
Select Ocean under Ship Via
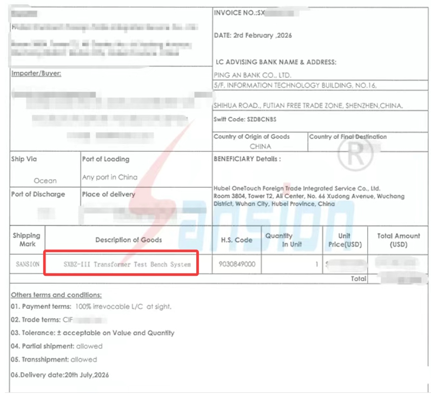(x=45, y=181)
